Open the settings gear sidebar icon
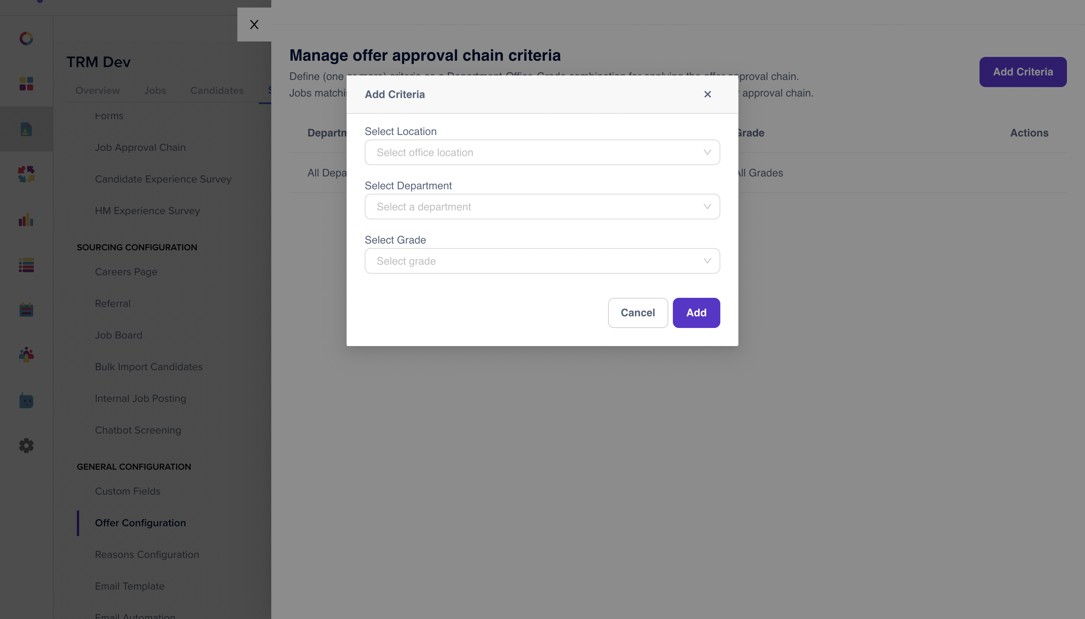The height and width of the screenshot is (619, 1085). click(x=26, y=446)
